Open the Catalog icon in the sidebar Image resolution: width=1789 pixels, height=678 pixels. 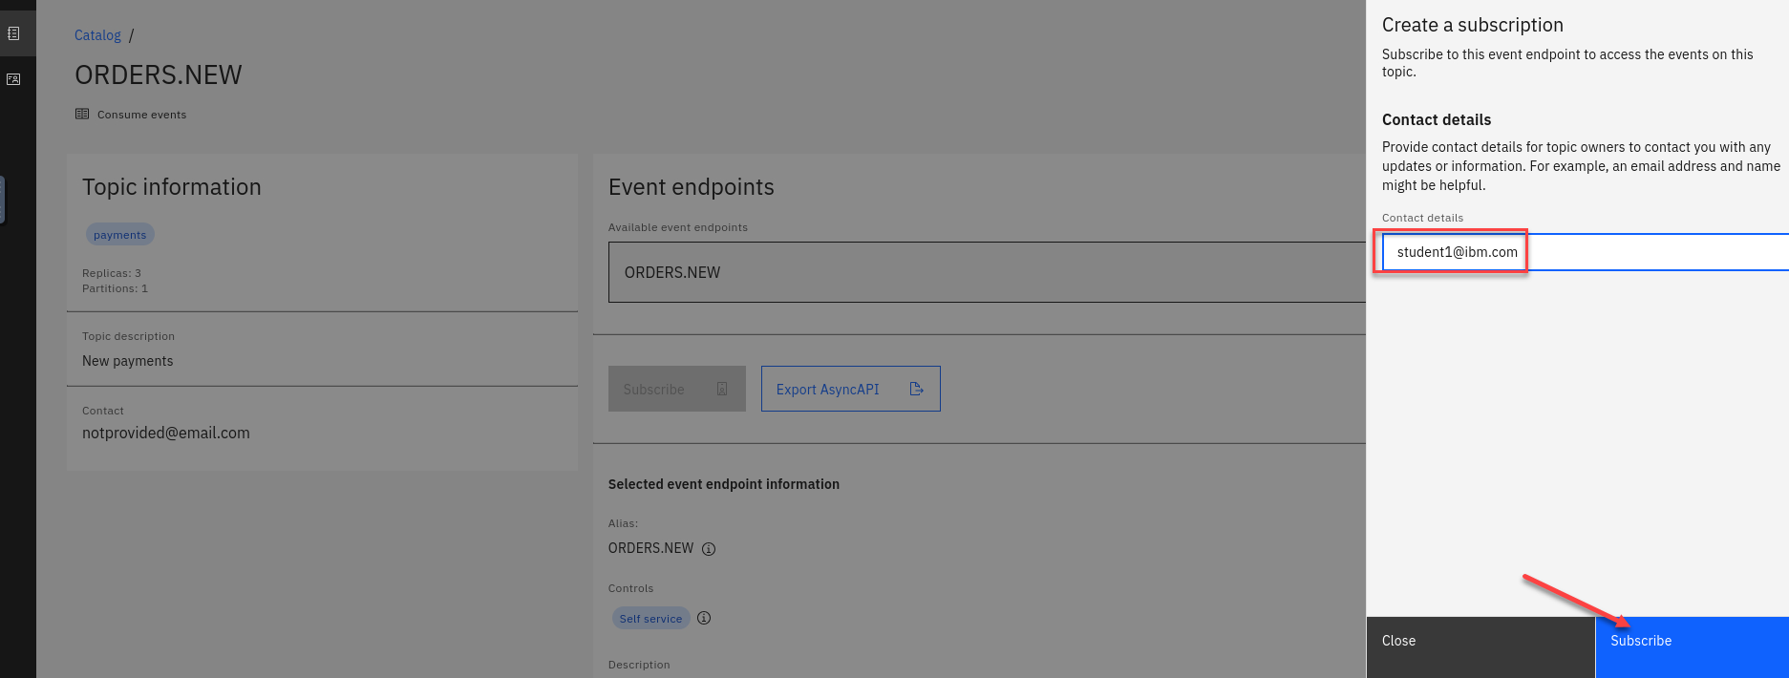(13, 33)
